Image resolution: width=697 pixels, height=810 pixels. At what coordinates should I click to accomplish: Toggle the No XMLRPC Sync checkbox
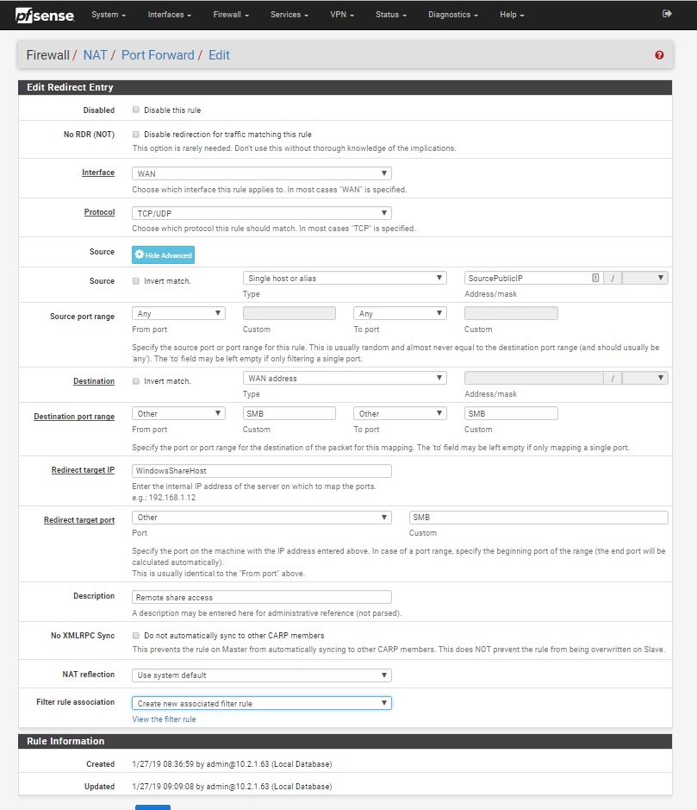pos(136,636)
